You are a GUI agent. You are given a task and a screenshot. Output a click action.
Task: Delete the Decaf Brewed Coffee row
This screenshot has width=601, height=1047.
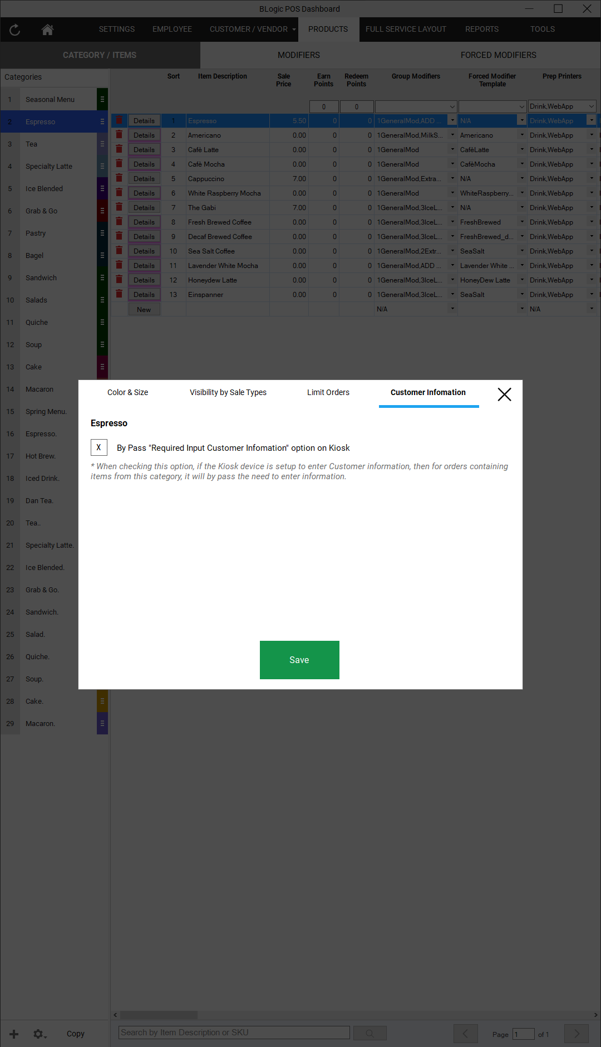tap(119, 236)
